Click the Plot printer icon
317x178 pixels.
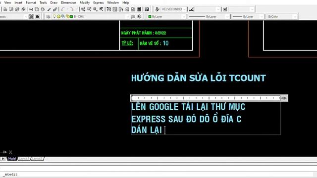pyautogui.click(x=5, y=9)
